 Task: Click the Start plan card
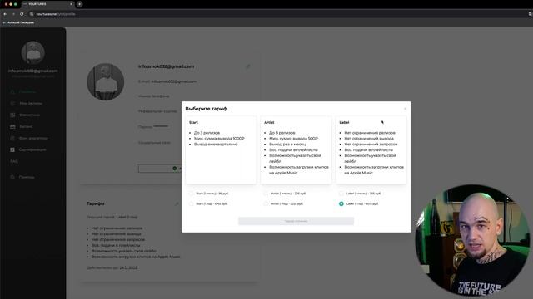(x=221, y=150)
